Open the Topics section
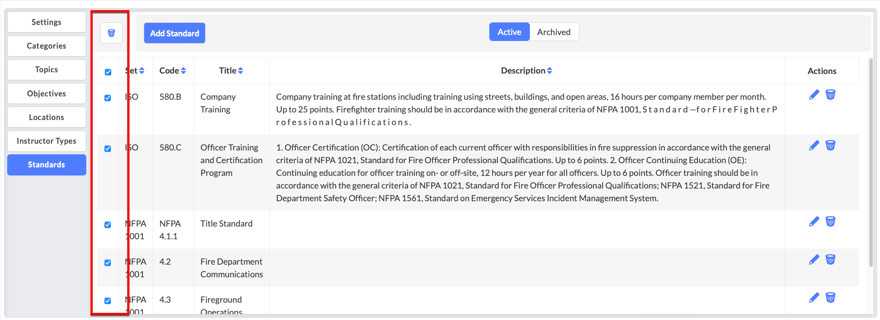 [x=47, y=69]
